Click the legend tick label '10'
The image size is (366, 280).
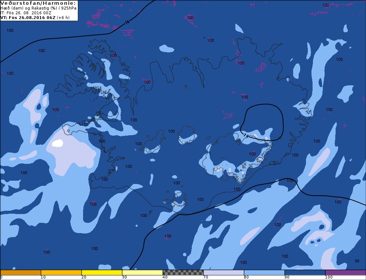pos(43,277)
